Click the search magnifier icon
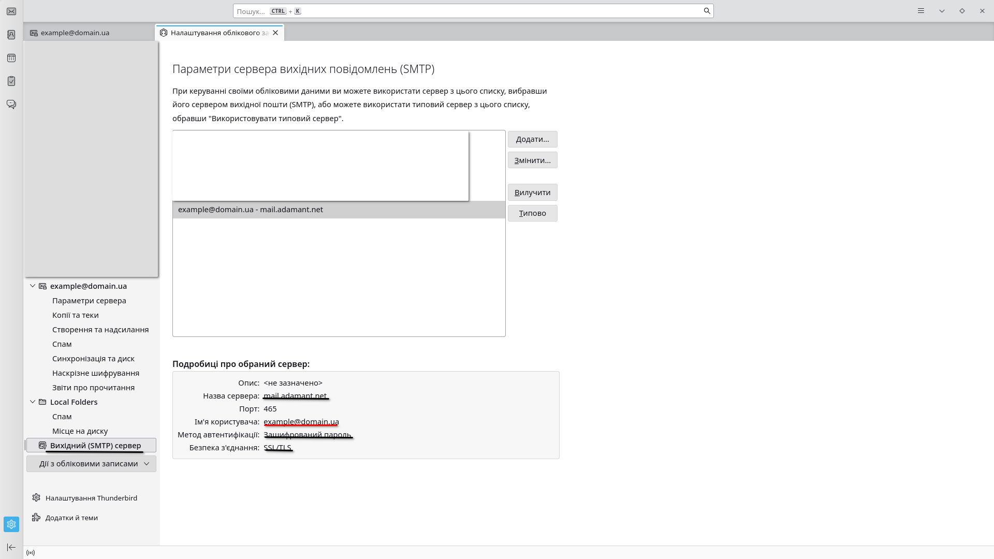 tap(707, 11)
